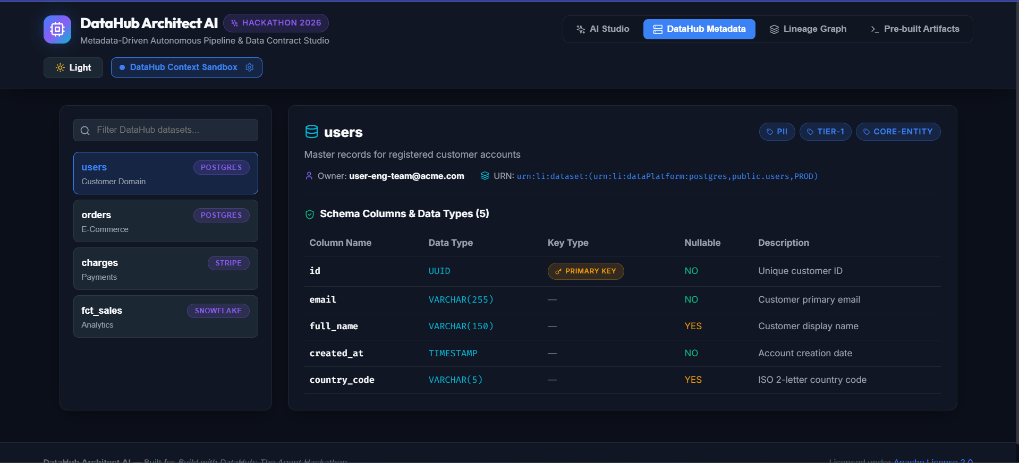Click the sparkle icon in Hackathon 2026 badge
Image resolution: width=1019 pixels, height=463 pixels.
[x=235, y=23]
